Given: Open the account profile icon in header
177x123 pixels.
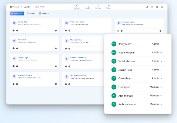Looking at the screenshot, I should (x=162, y=7).
